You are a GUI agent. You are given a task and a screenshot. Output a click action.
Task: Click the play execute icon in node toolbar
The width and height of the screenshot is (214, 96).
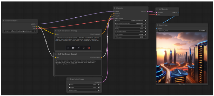pyautogui.click(x=68, y=48)
